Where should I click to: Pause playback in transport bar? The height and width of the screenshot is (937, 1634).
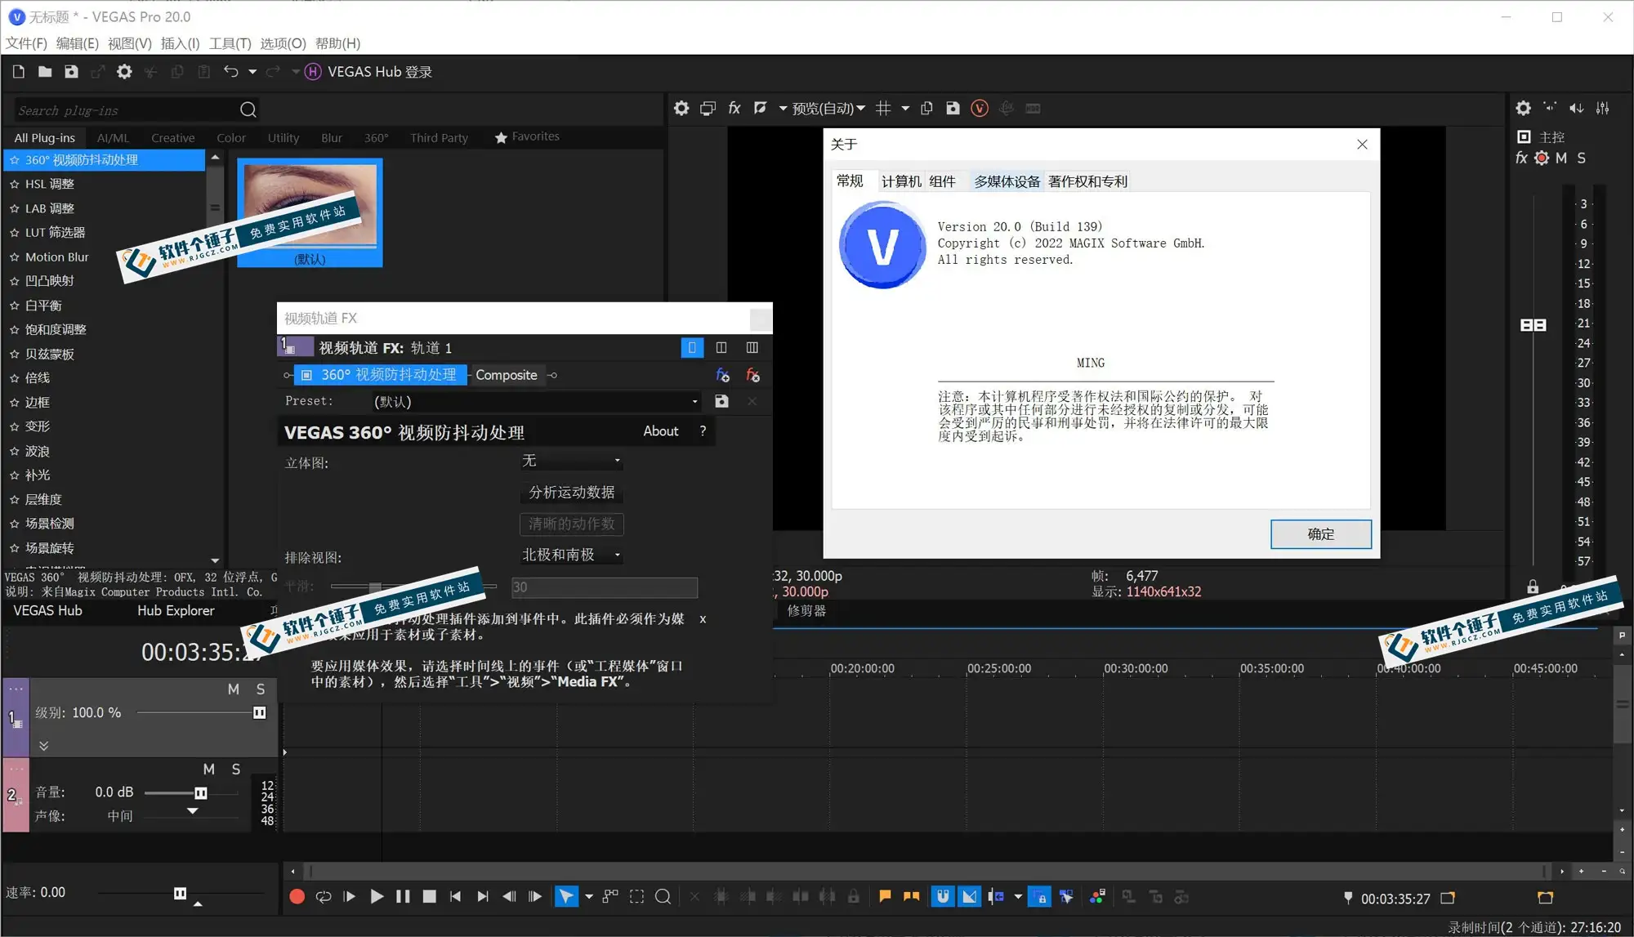(403, 896)
